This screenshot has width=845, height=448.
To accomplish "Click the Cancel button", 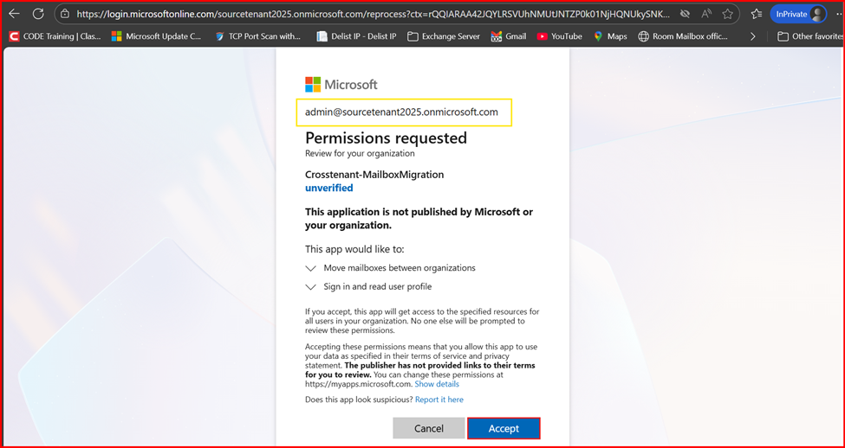I will pyautogui.click(x=428, y=428).
